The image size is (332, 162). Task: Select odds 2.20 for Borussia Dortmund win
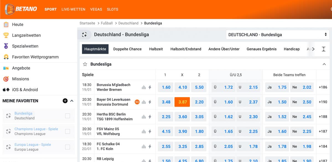coord(199,102)
